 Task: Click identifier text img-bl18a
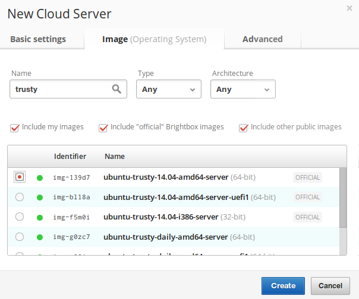pyautogui.click(x=71, y=197)
